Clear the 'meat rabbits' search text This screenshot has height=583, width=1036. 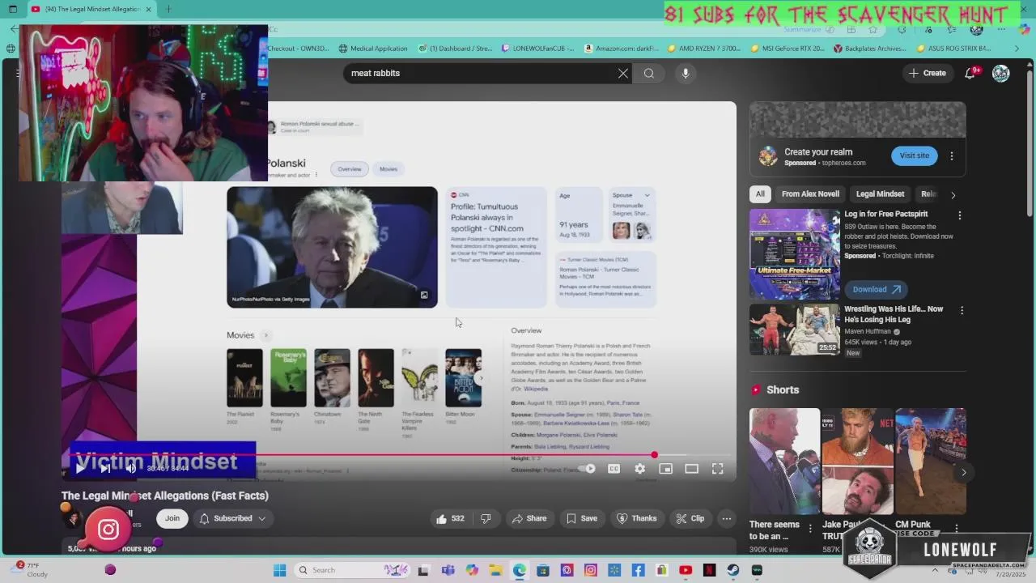tap(623, 73)
